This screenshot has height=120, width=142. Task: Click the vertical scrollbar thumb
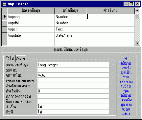[137, 16]
